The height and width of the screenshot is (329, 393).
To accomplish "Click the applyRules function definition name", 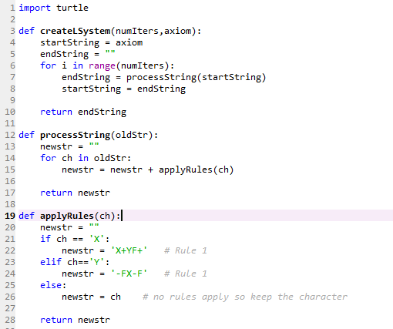I will tap(67, 216).
